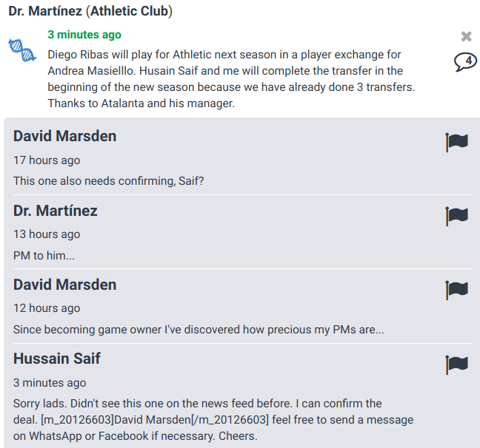The height and width of the screenshot is (448, 480).
Task: Open the comments bubble showing 4
Action: pos(465,62)
